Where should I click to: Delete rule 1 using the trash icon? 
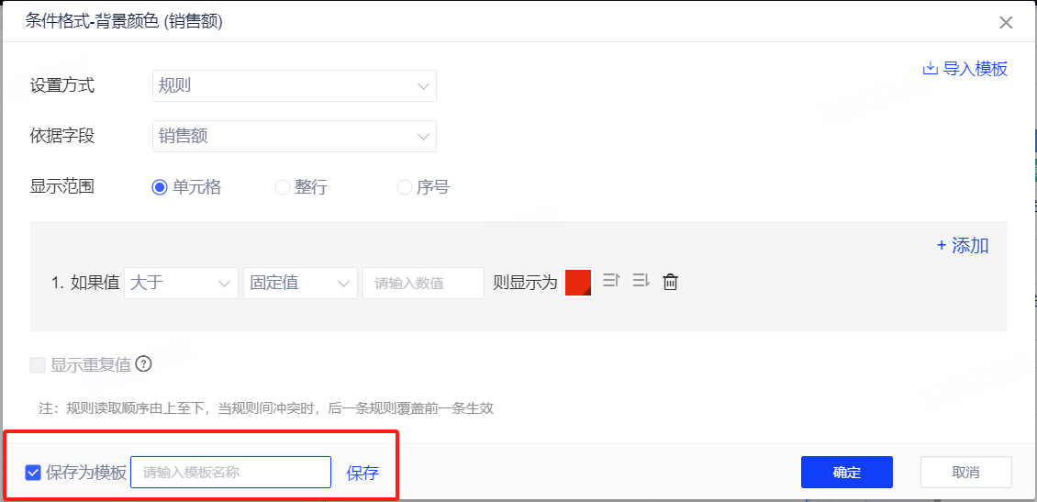click(671, 282)
